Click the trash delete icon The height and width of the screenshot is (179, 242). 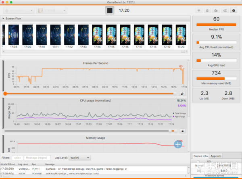coord(207,10)
